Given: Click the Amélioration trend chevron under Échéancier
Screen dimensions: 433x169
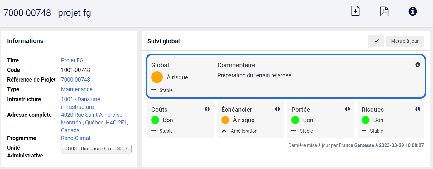Looking at the screenshot, I should pyautogui.click(x=224, y=131).
